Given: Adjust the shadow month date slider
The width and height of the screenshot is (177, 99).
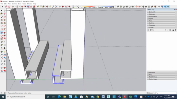Looking at the screenshot, I should pyautogui.click(x=89, y=7).
